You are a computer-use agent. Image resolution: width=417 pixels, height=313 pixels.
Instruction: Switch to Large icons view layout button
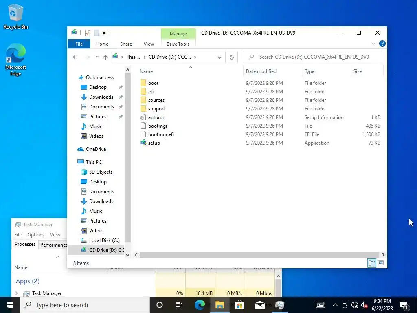click(381, 263)
